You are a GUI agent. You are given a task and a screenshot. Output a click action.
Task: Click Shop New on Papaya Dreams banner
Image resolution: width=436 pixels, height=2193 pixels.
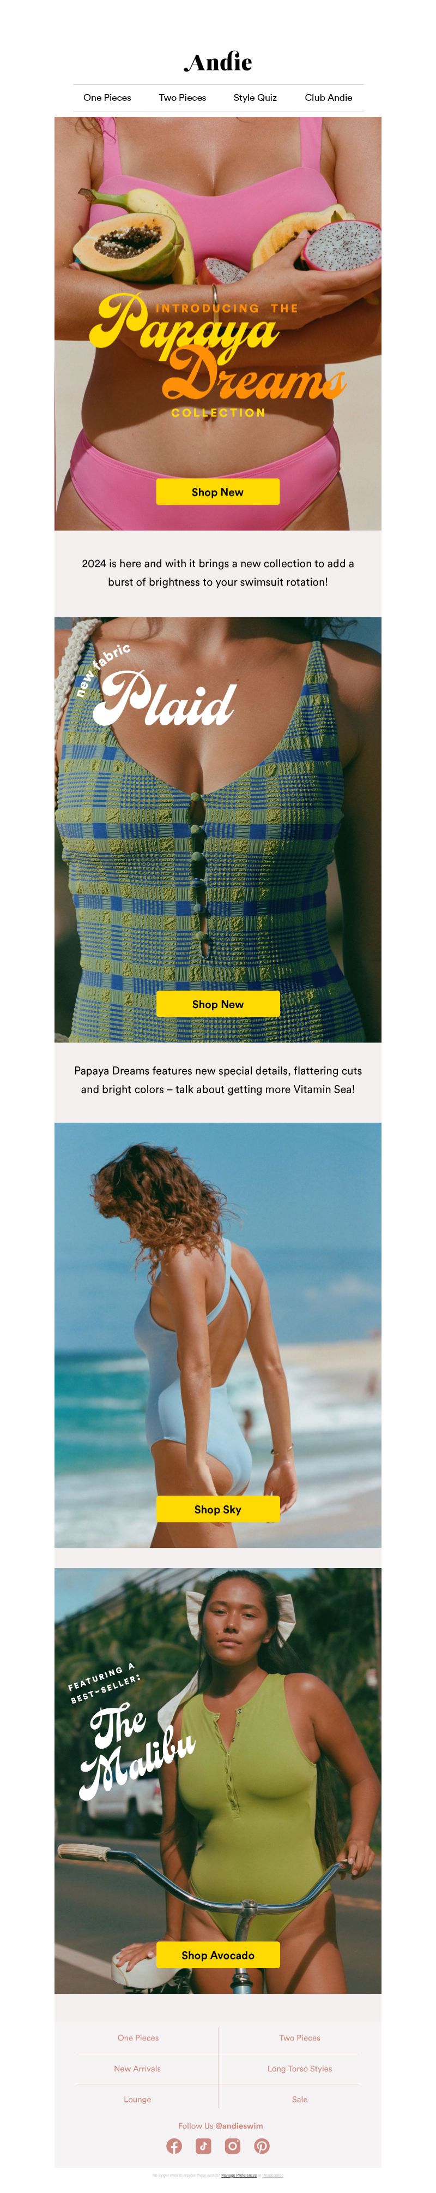217,492
